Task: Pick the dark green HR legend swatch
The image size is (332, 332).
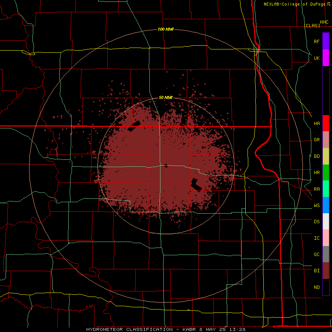Action: tap(326, 173)
